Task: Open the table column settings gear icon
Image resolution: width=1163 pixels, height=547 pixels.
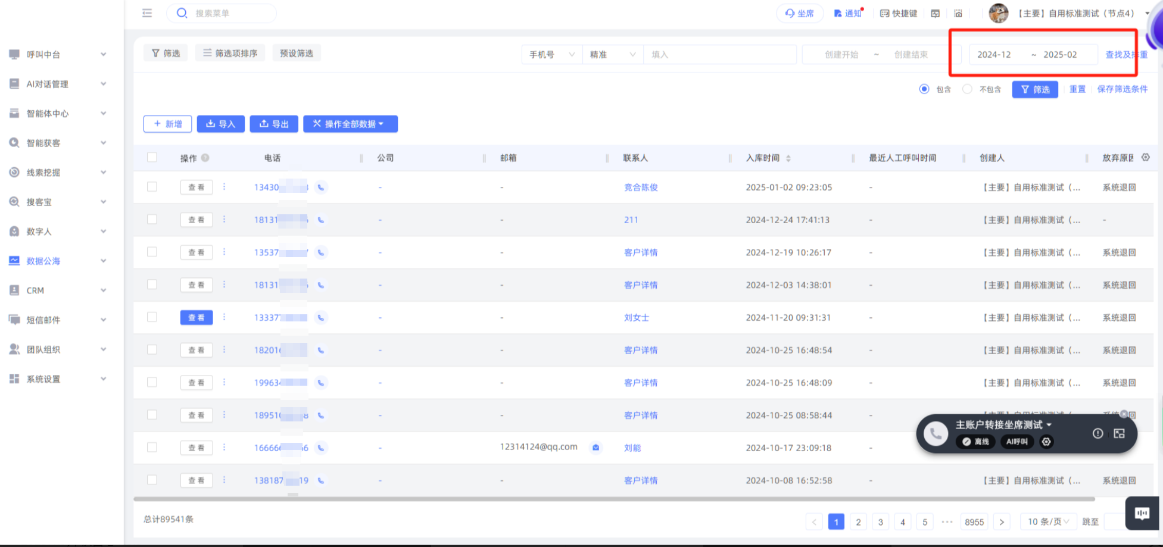Action: pos(1145,158)
